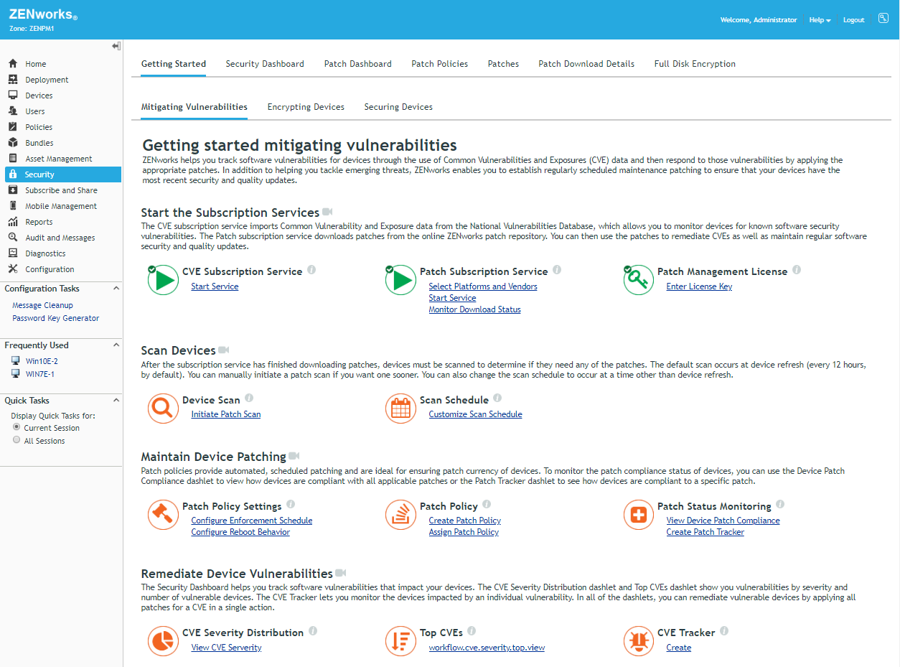Open Customize Scan Schedule link
The width and height of the screenshot is (900, 667).
click(x=475, y=414)
